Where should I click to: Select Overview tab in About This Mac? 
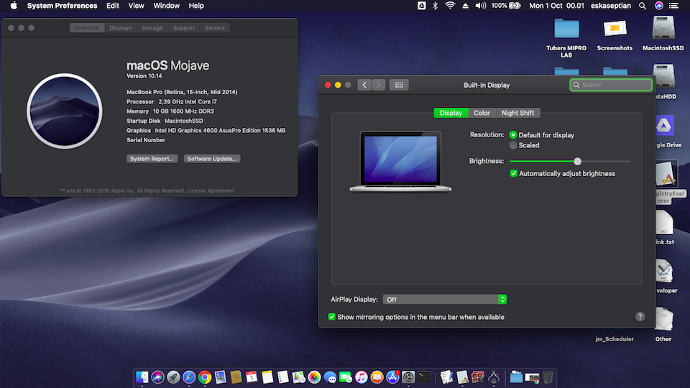click(87, 28)
